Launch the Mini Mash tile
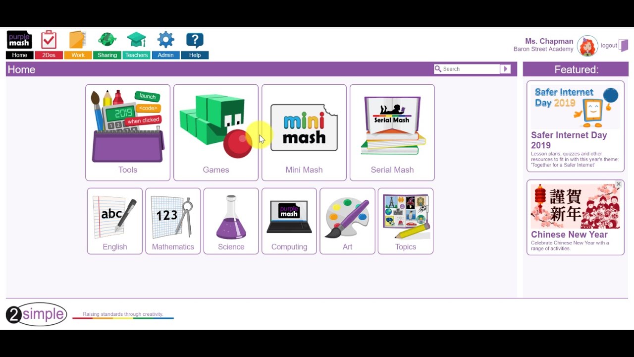634x357 pixels. tap(304, 132)
